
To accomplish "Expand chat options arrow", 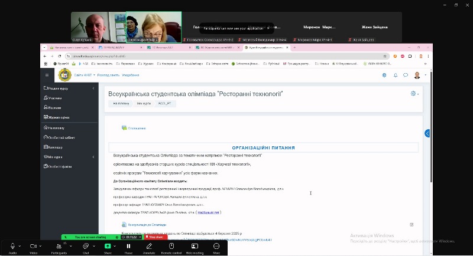I will 94,246.
